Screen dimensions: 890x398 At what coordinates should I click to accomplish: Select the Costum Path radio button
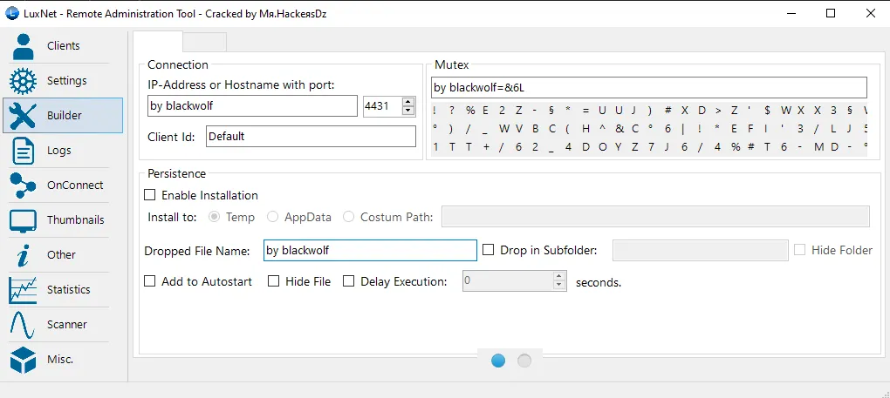point(348,217)
